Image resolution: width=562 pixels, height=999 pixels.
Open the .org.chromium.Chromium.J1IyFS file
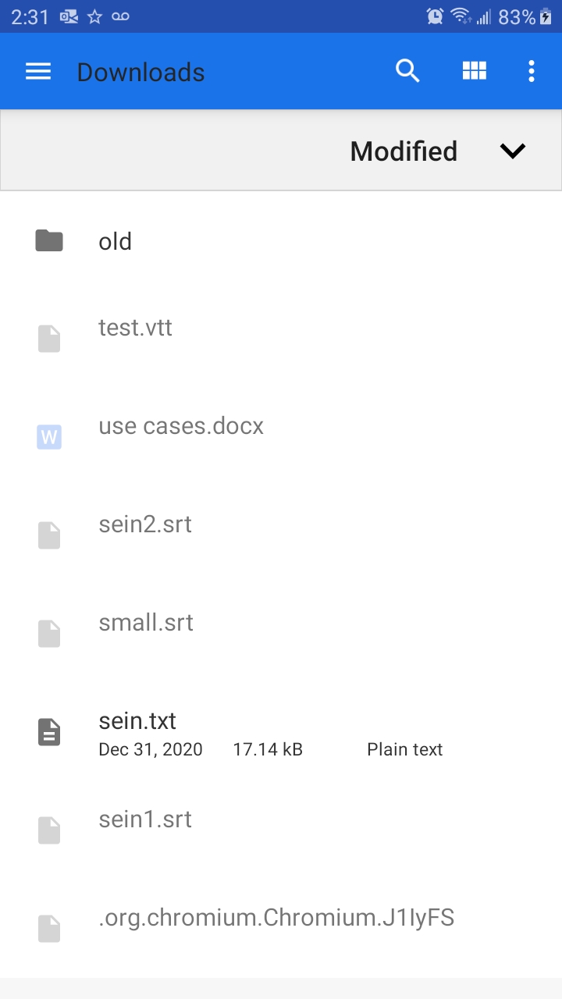point(276,918)
